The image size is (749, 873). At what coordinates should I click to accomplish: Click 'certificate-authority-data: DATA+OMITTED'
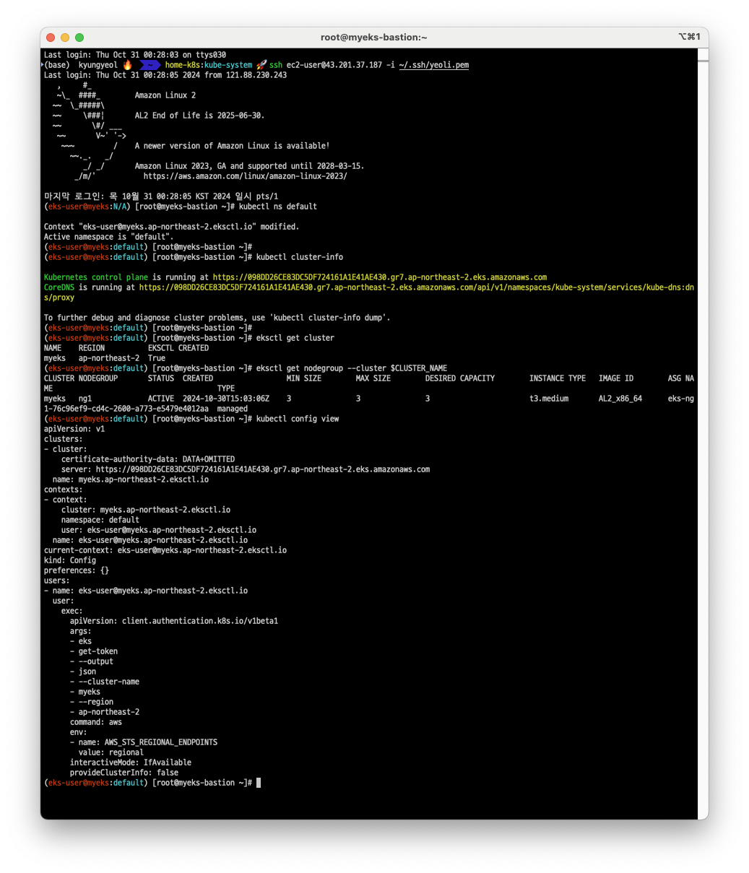coord(148,459)
